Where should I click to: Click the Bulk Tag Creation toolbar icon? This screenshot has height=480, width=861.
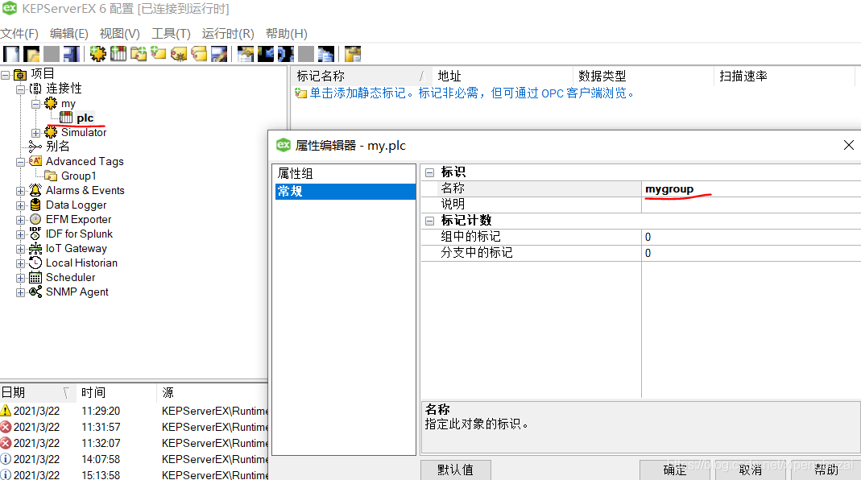pos(179,54)
